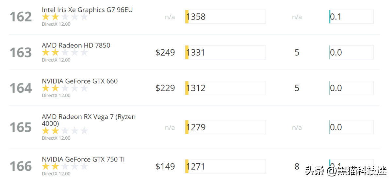The width and height of the screenshot is (392, 181).
Task: Click the 1279 benchmark score bar
Action: 225,127
